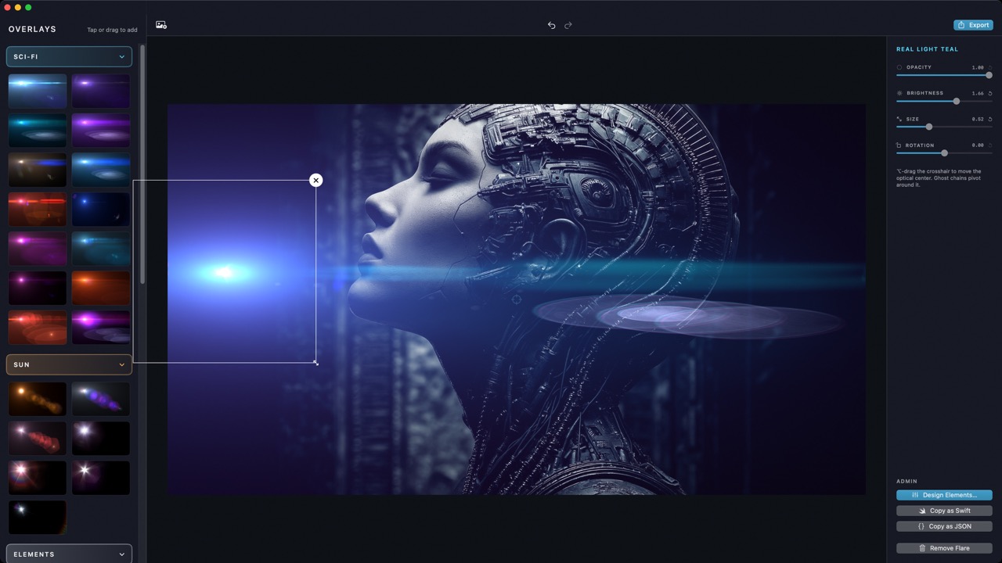Click the Rotation value 0.00

pos(978,145)
